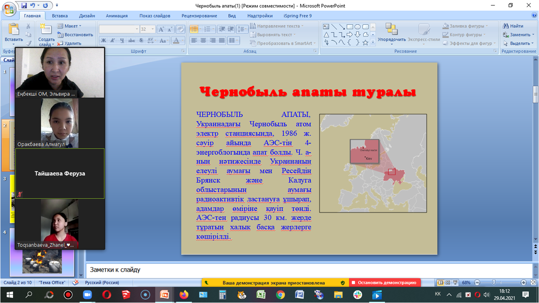Center align text in paragraph group
This screenshot has width=539, height=303.
point(203,40)
